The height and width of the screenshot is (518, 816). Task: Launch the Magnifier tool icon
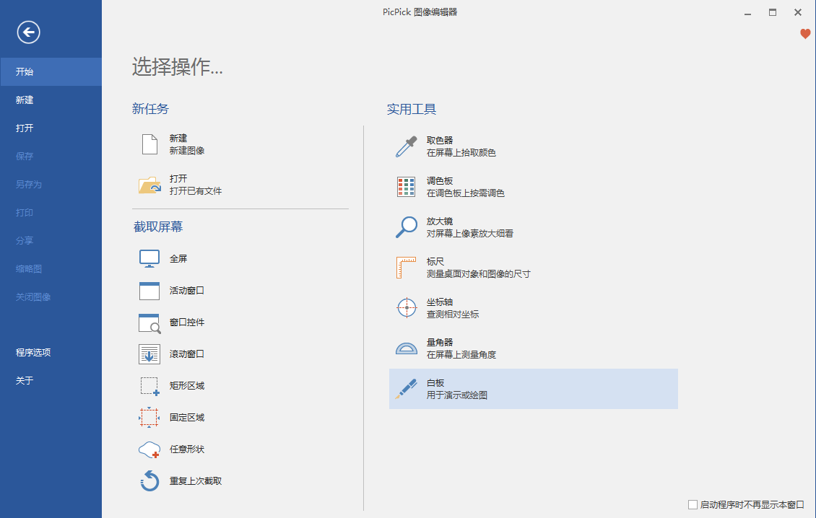407,227
